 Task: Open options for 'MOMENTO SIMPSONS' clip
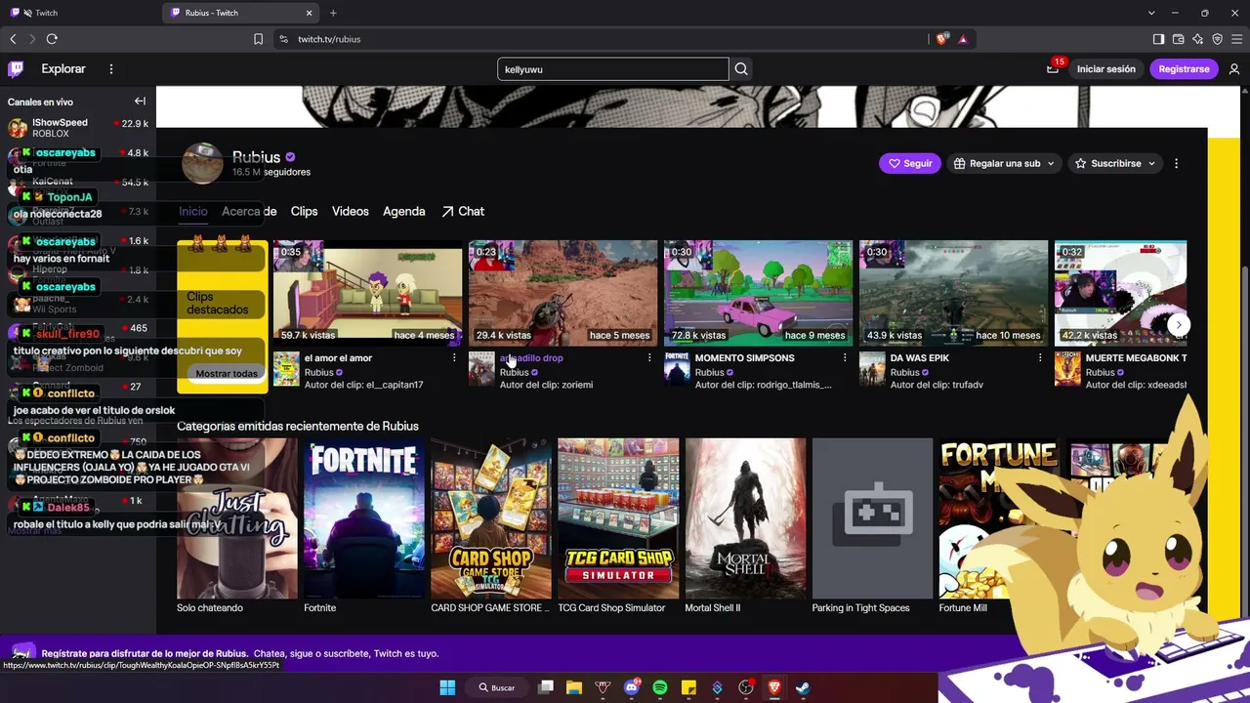[845, 358]
